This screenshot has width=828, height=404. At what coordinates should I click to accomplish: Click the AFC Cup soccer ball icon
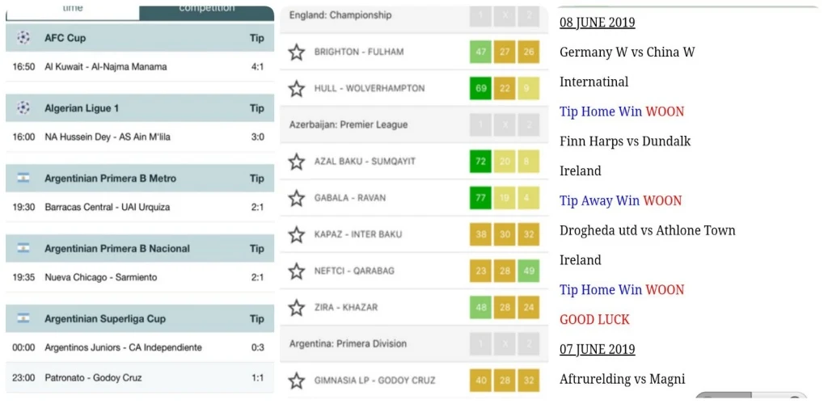pyautogui.click(x=23, y=38)
